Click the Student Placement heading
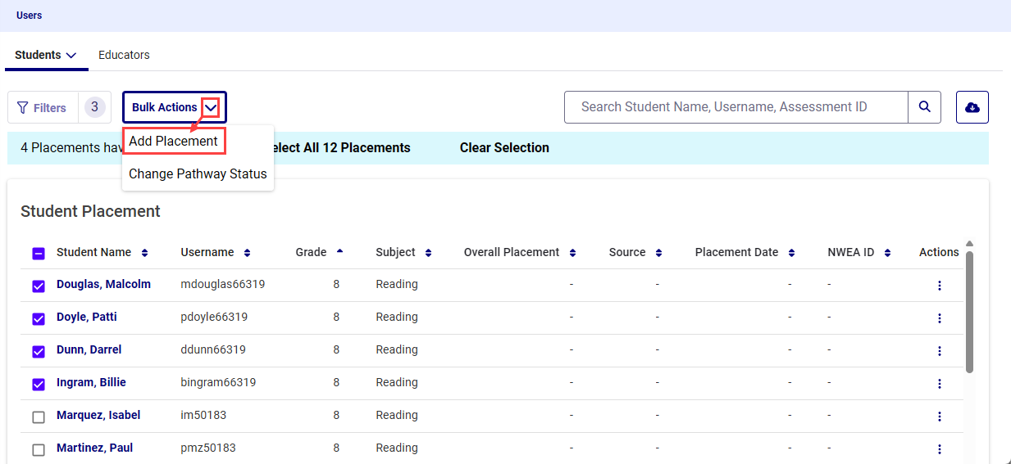Screen dimensions: 1011x464 [x=90, y=211]
